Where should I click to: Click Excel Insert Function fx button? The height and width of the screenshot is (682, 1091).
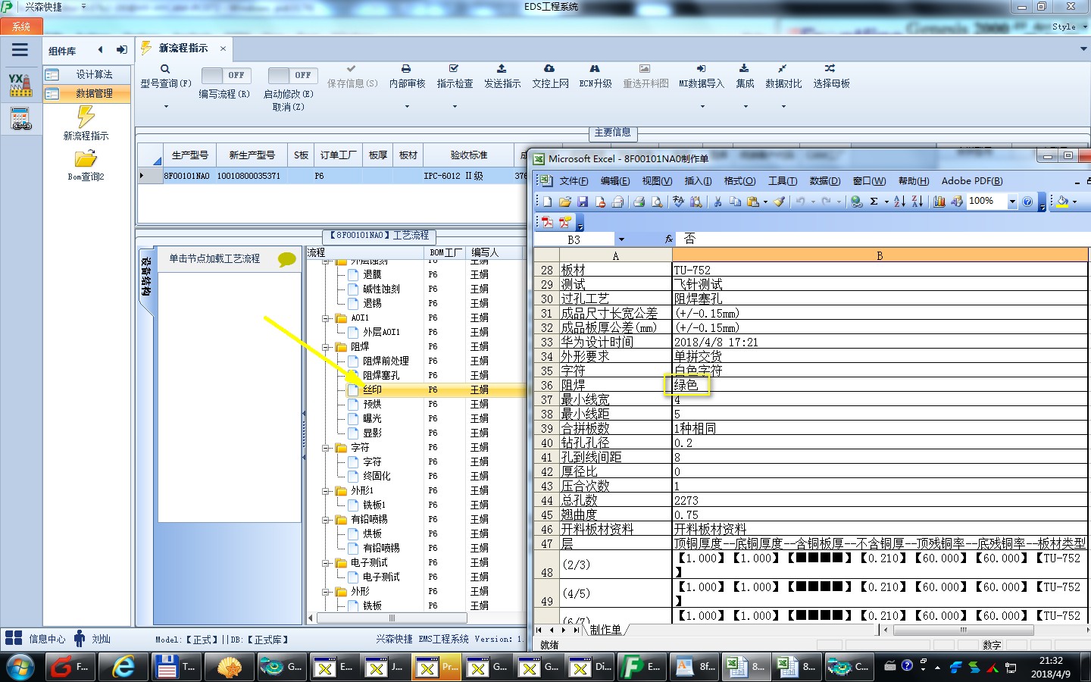(x=668, y=239)
